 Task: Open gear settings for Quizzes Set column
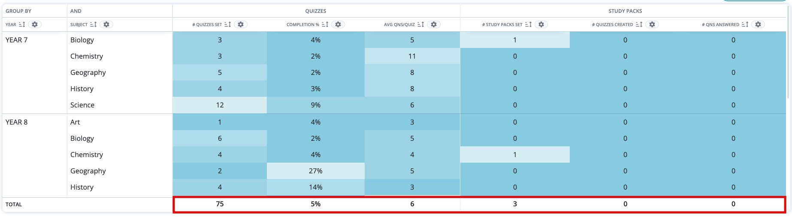241,24
